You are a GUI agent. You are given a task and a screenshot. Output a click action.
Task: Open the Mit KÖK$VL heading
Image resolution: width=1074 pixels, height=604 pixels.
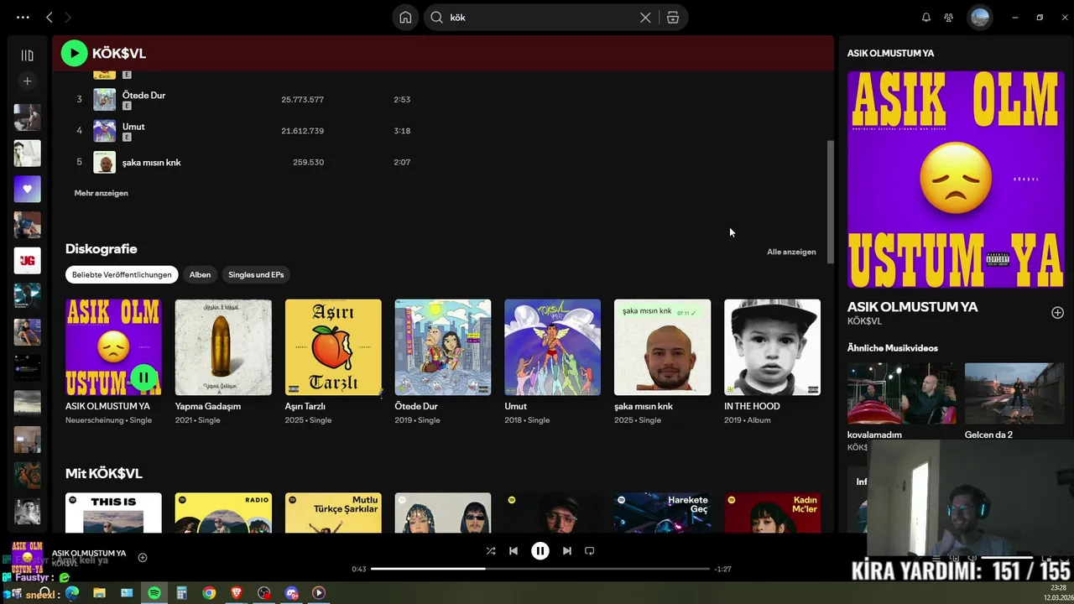(103, 474)
